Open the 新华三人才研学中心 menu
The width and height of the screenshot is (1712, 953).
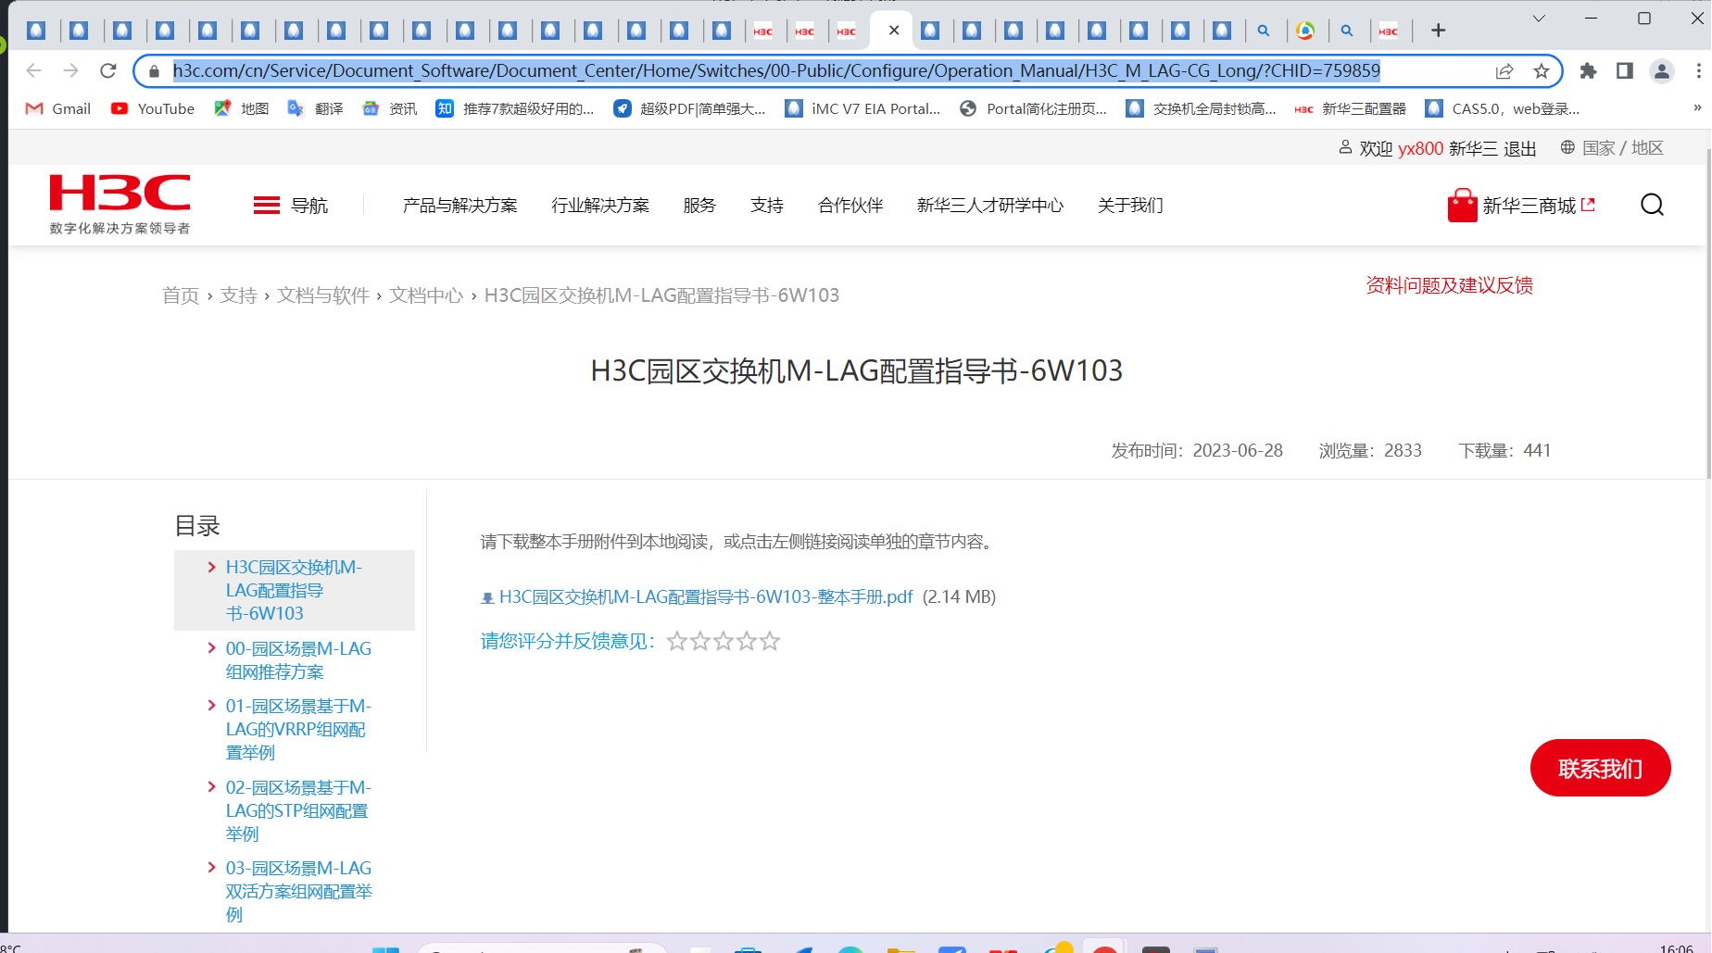coord(990,205)
